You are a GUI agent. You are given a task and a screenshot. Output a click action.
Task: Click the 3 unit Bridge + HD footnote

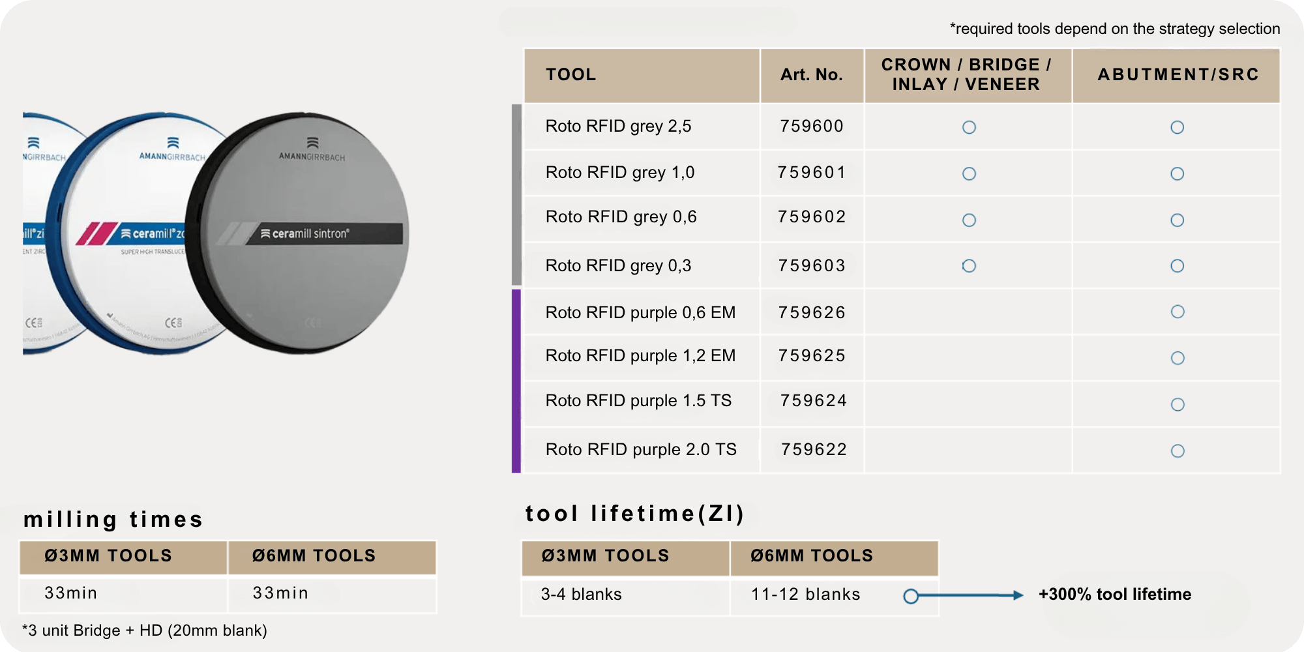[145, 630]
